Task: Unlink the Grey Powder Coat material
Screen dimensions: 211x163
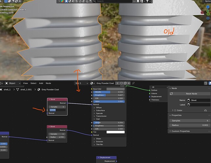Action: pos(129,83)
